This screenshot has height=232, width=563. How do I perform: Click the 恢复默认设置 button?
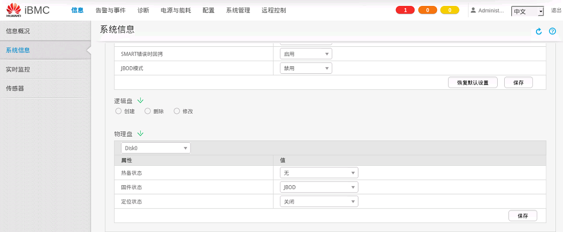coord(473,82)
